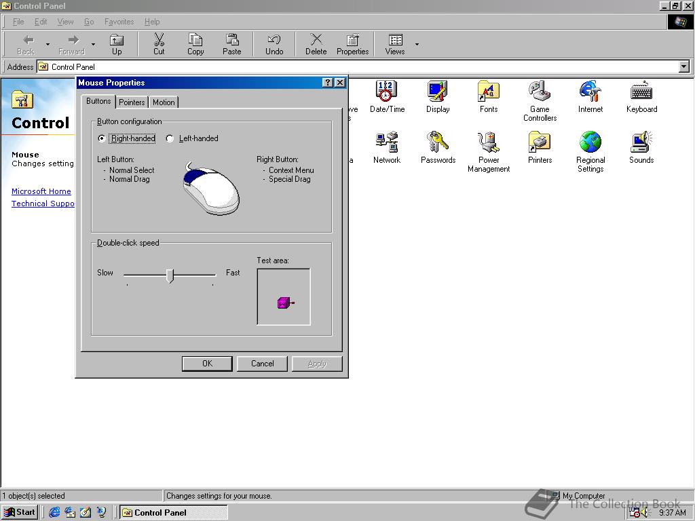Launch Outlook Express from Quick Launch
This screenshot has height=521, width=695.
[70, 512]
